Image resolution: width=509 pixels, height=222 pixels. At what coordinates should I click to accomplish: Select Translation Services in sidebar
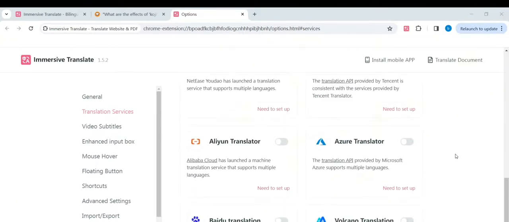tap(107, 111)
